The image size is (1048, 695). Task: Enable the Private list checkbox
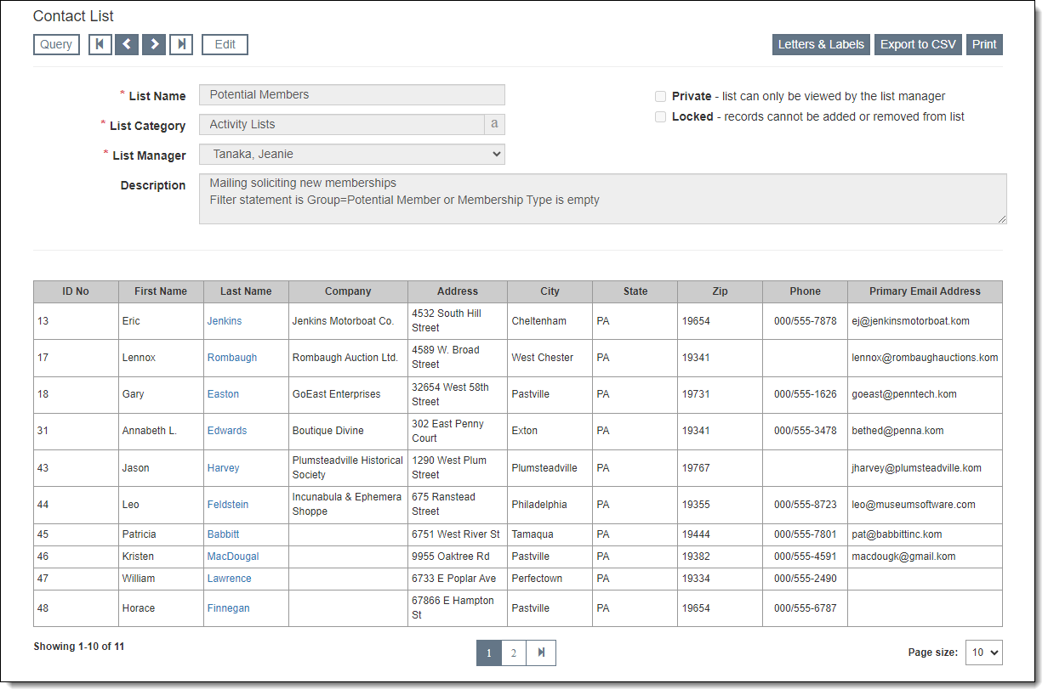tap(660, 97)
